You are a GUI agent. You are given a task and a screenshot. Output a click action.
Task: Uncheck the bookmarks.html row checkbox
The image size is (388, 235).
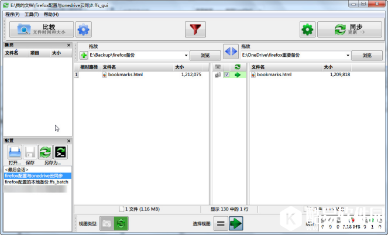click(226, 75)
